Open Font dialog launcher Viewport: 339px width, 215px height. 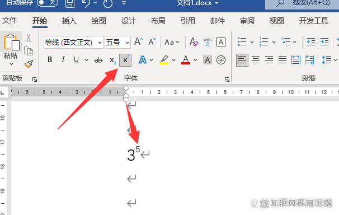[x=227, y=80]
